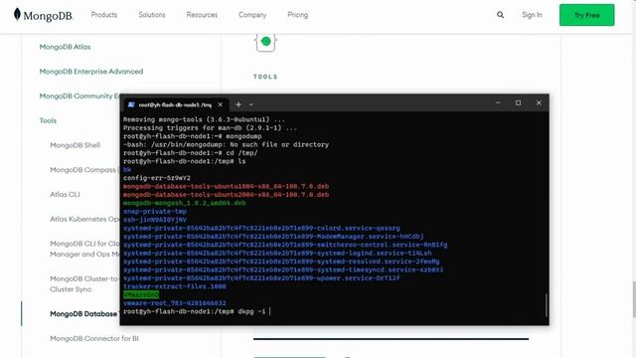This screenshot has width=636, height=358.
Task: Open the Products menu
Action: click(x=103, y=15)
